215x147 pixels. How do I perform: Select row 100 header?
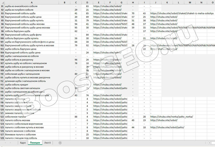2,38
